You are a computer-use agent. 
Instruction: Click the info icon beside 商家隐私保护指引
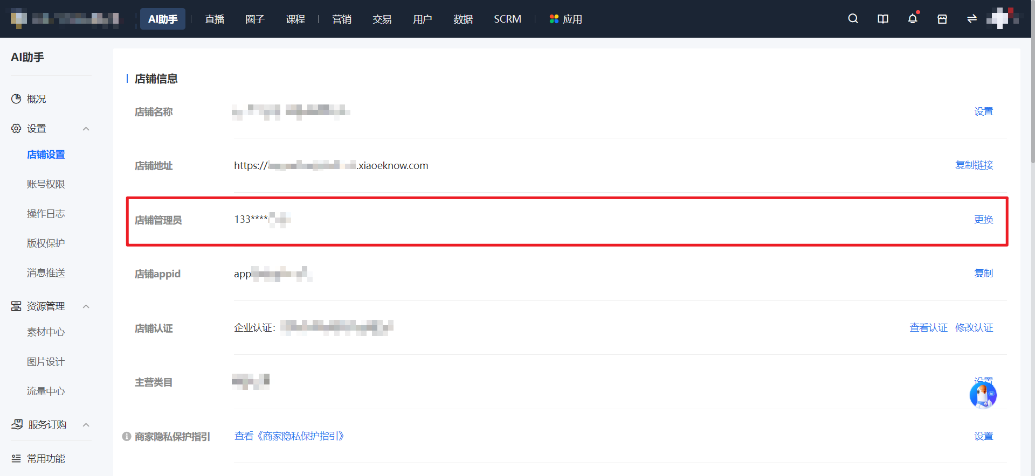127,436
